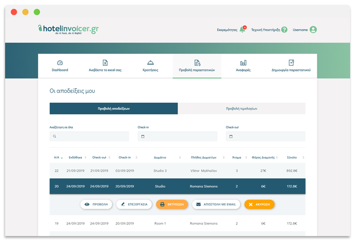The height and width of the screenshot is (242, 354).
Task: Click the notifications bell icon
Action: click(x=242, y=30)
